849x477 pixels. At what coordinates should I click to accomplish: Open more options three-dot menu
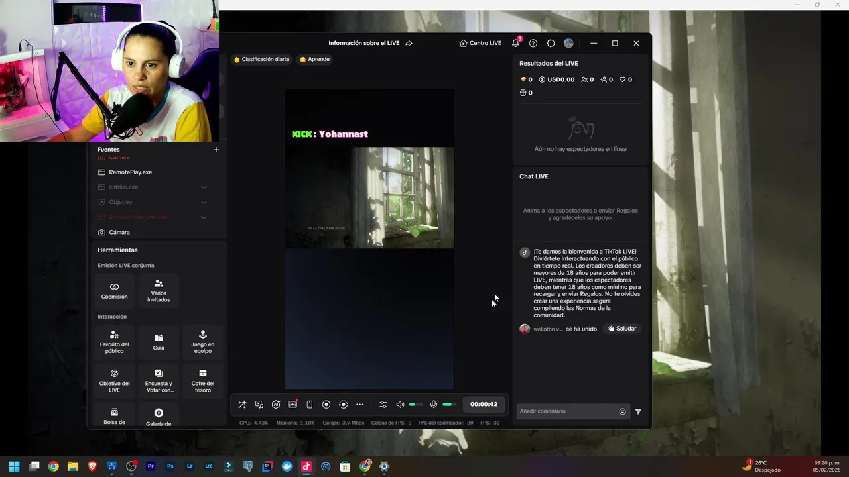click(360, 405)
